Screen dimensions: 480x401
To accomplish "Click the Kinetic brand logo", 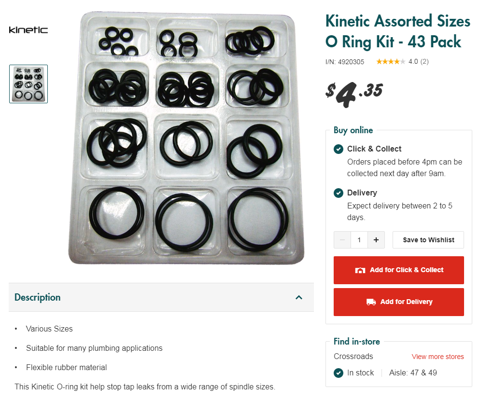I will 28,29.
